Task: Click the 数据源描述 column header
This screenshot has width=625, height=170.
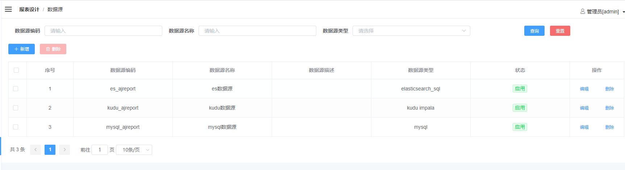Action: tap(321, 70)
